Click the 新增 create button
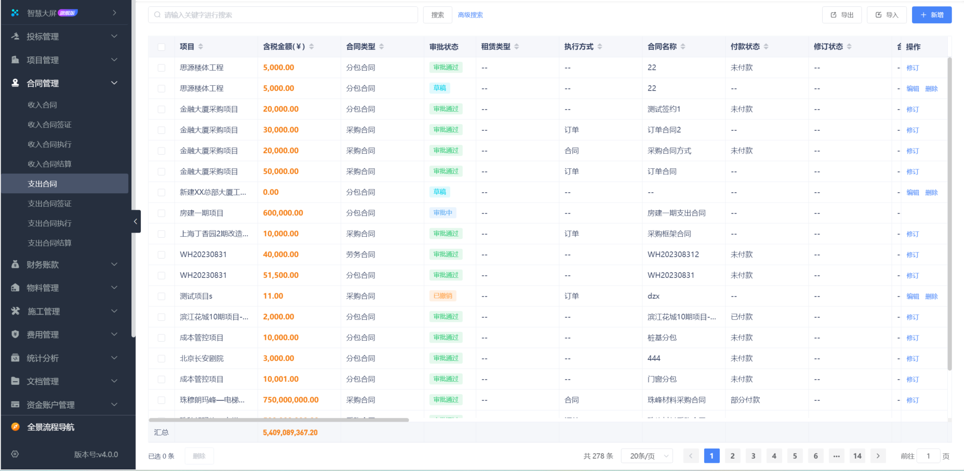The image size is (964, 471). [x=931, y=15]
